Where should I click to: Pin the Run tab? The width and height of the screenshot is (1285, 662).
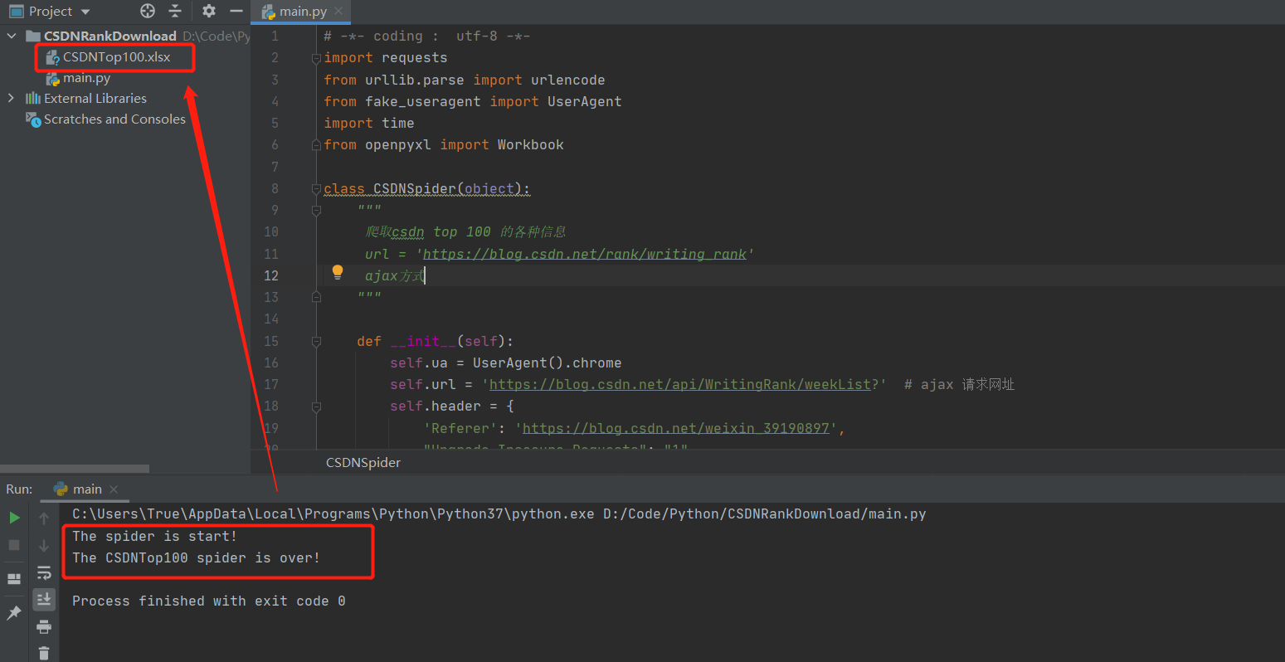[14, 613]
